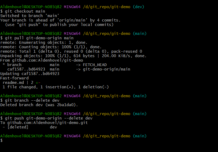Click the 'git branch --delete dev' command

pos(30,100)
